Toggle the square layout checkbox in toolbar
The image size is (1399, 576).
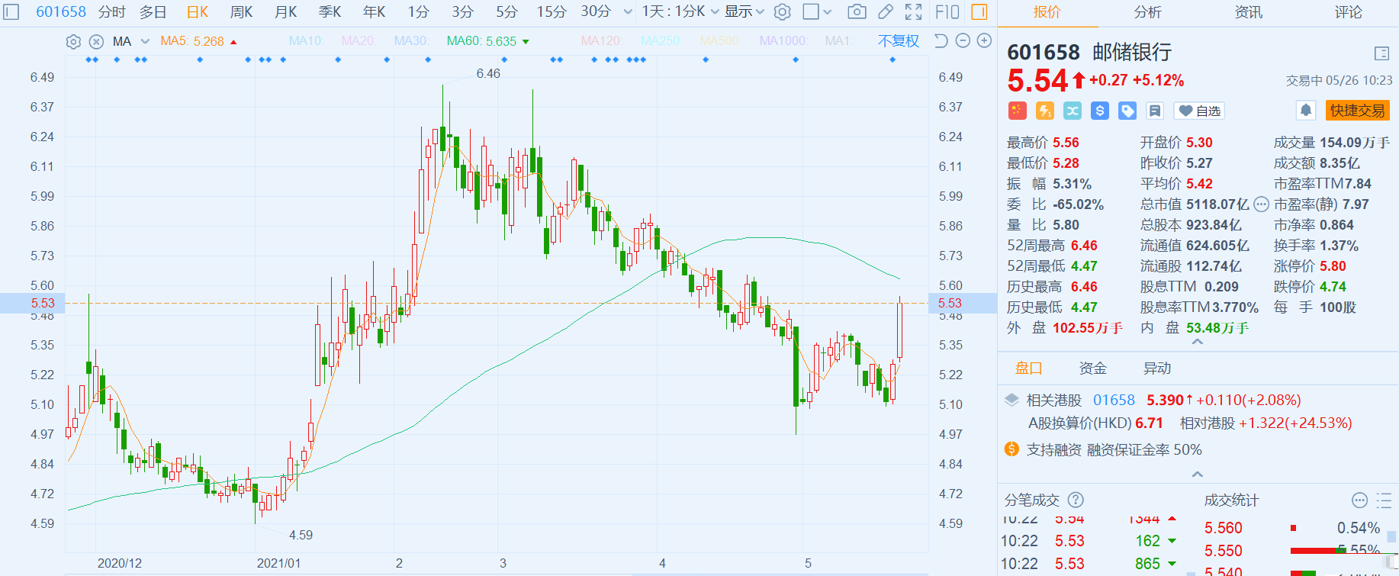pyautogui.click(x=811, y=11)
